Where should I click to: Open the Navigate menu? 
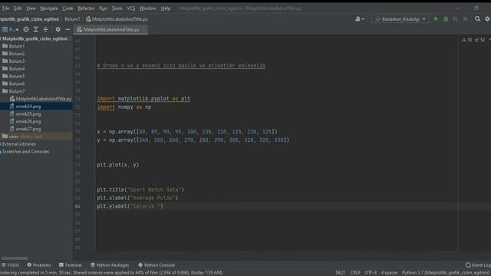[49, 8]
